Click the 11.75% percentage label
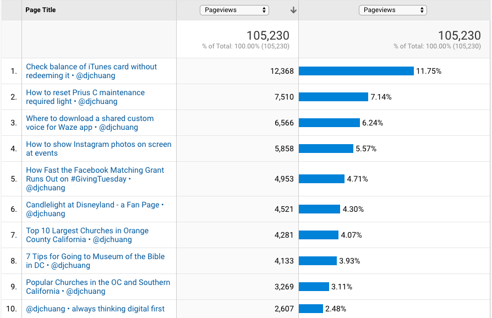 tap(429, 71)
